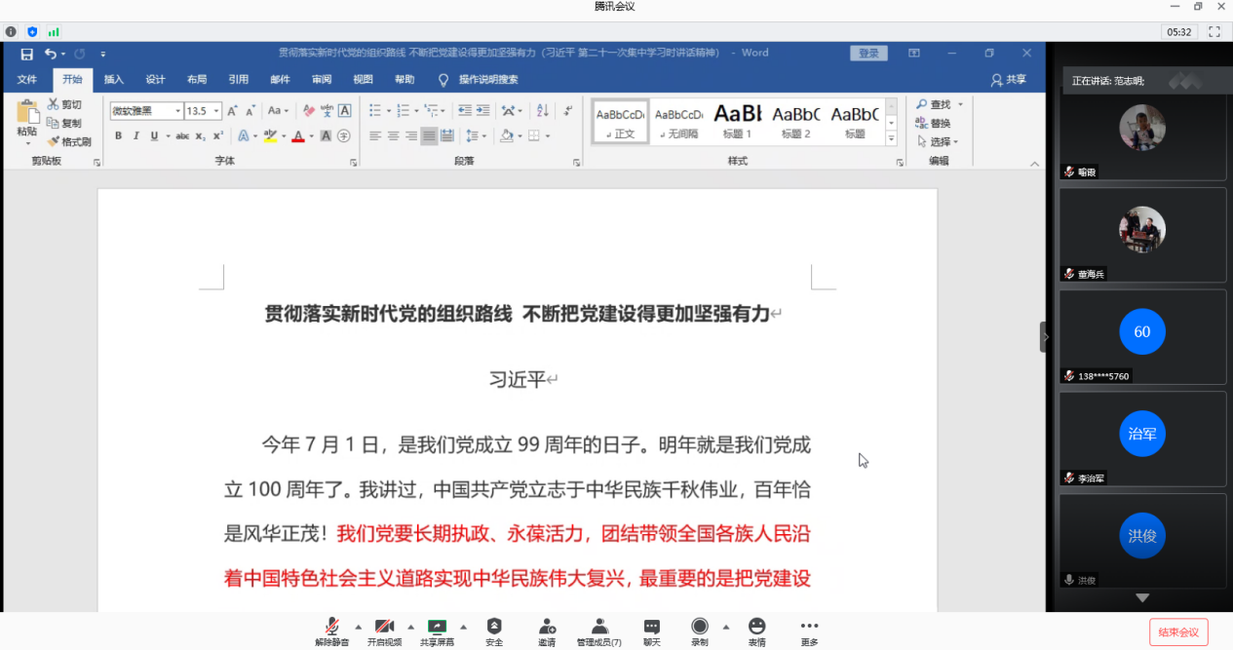Open the 审阅 ribbon tab

[322, 80]
